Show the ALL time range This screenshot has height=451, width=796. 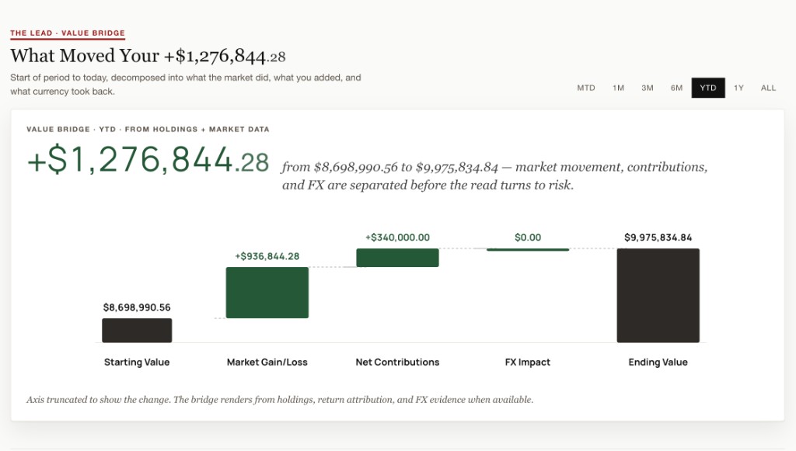(768, 88)
